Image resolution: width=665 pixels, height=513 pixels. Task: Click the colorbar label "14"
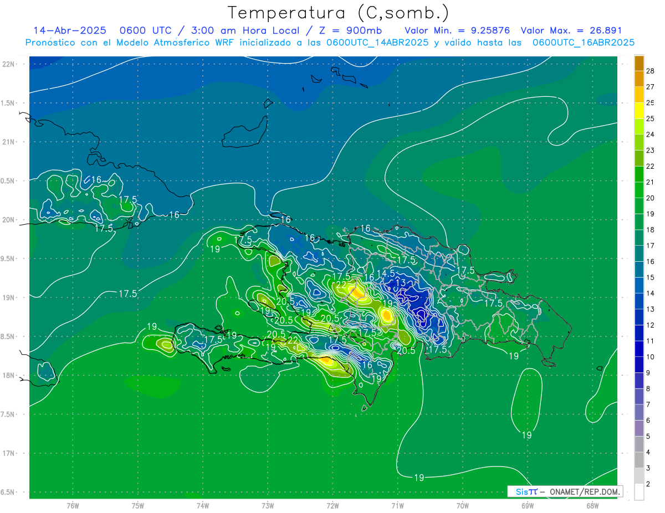(651, 293)
